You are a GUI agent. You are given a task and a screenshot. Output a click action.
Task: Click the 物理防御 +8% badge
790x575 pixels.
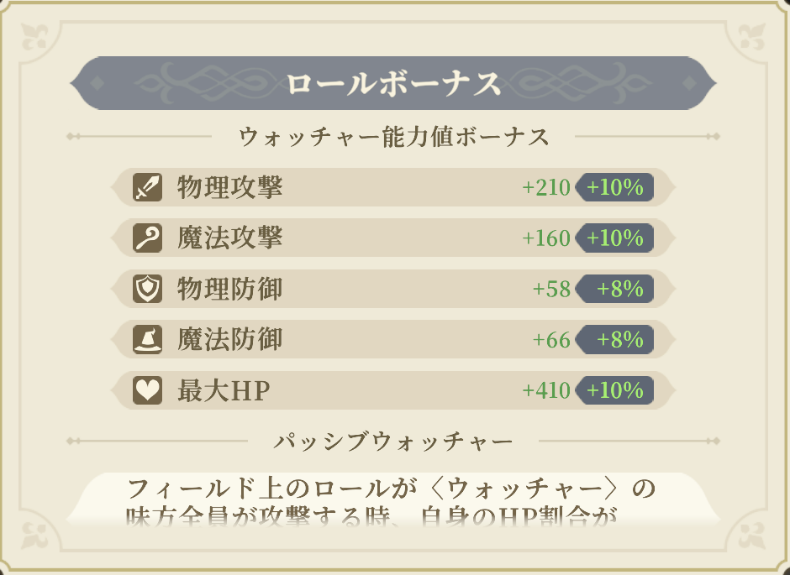click(615, 289)
